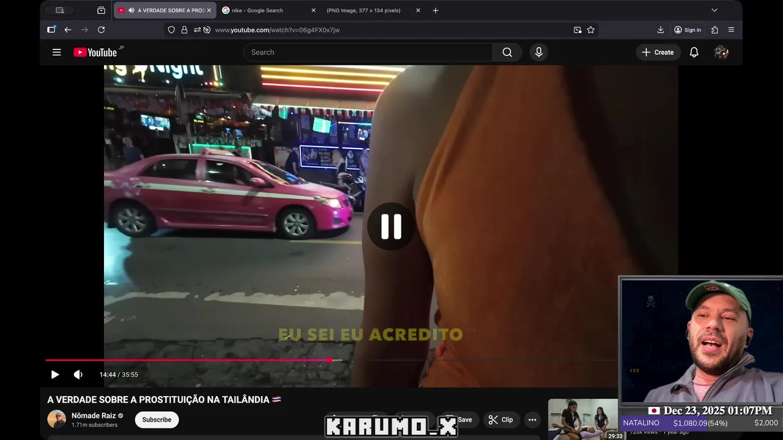Go forward with the browser forward arrow

pyautogui.click(x=84, y=30)
